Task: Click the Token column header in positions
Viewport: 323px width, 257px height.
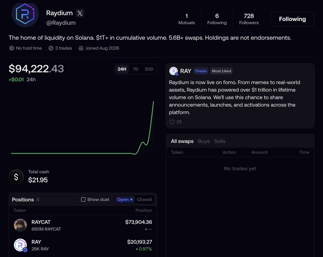Action: pyautogui.click(x=19, y=211)
